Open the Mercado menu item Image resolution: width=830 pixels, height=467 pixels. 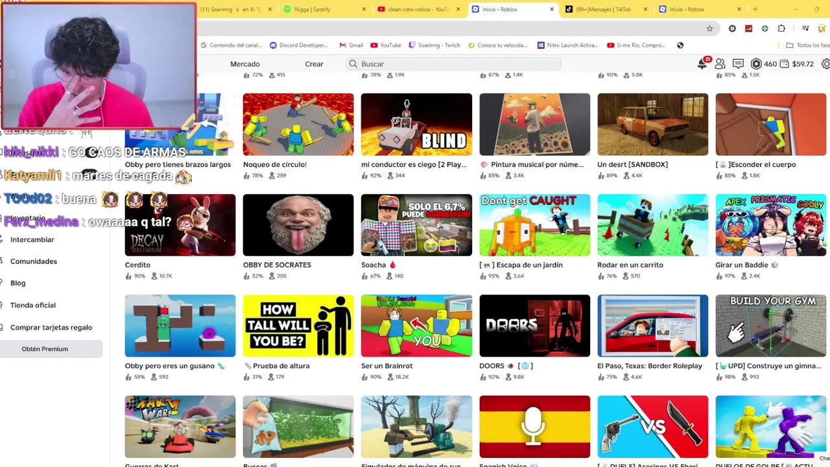(245, 64)
